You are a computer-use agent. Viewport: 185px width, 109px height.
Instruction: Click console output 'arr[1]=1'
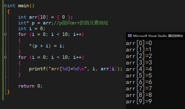point(139,49)
